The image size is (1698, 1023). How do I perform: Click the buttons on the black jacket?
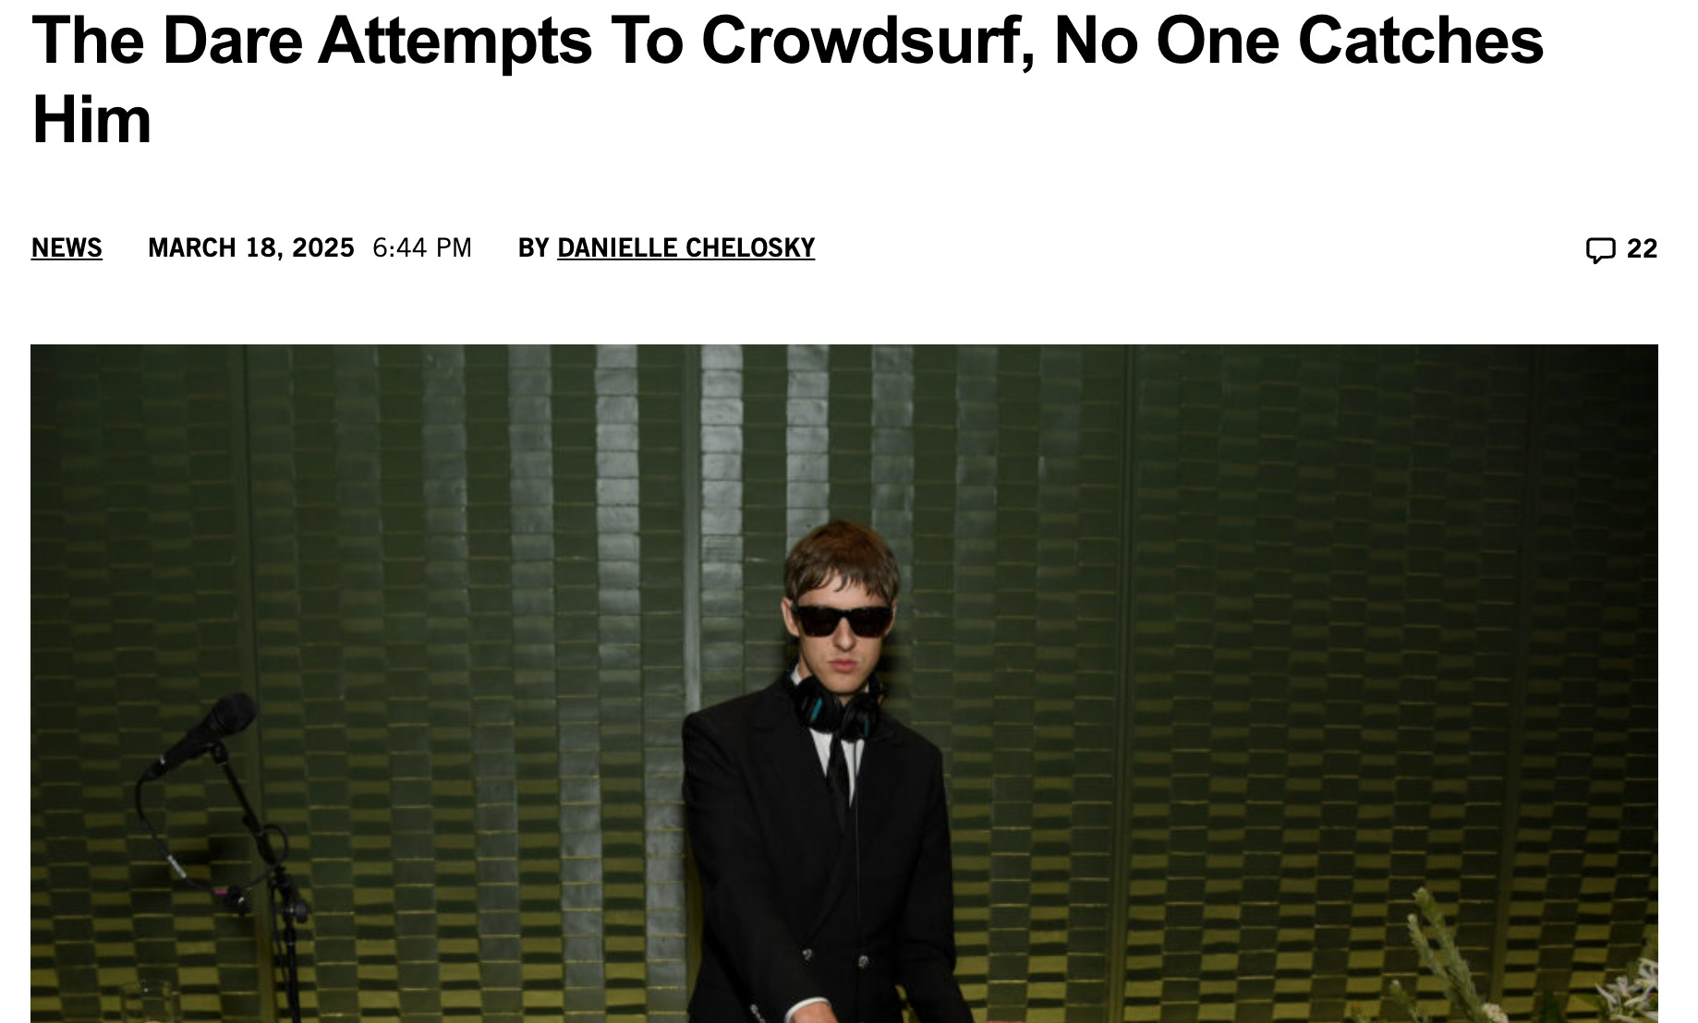[834, 957]
